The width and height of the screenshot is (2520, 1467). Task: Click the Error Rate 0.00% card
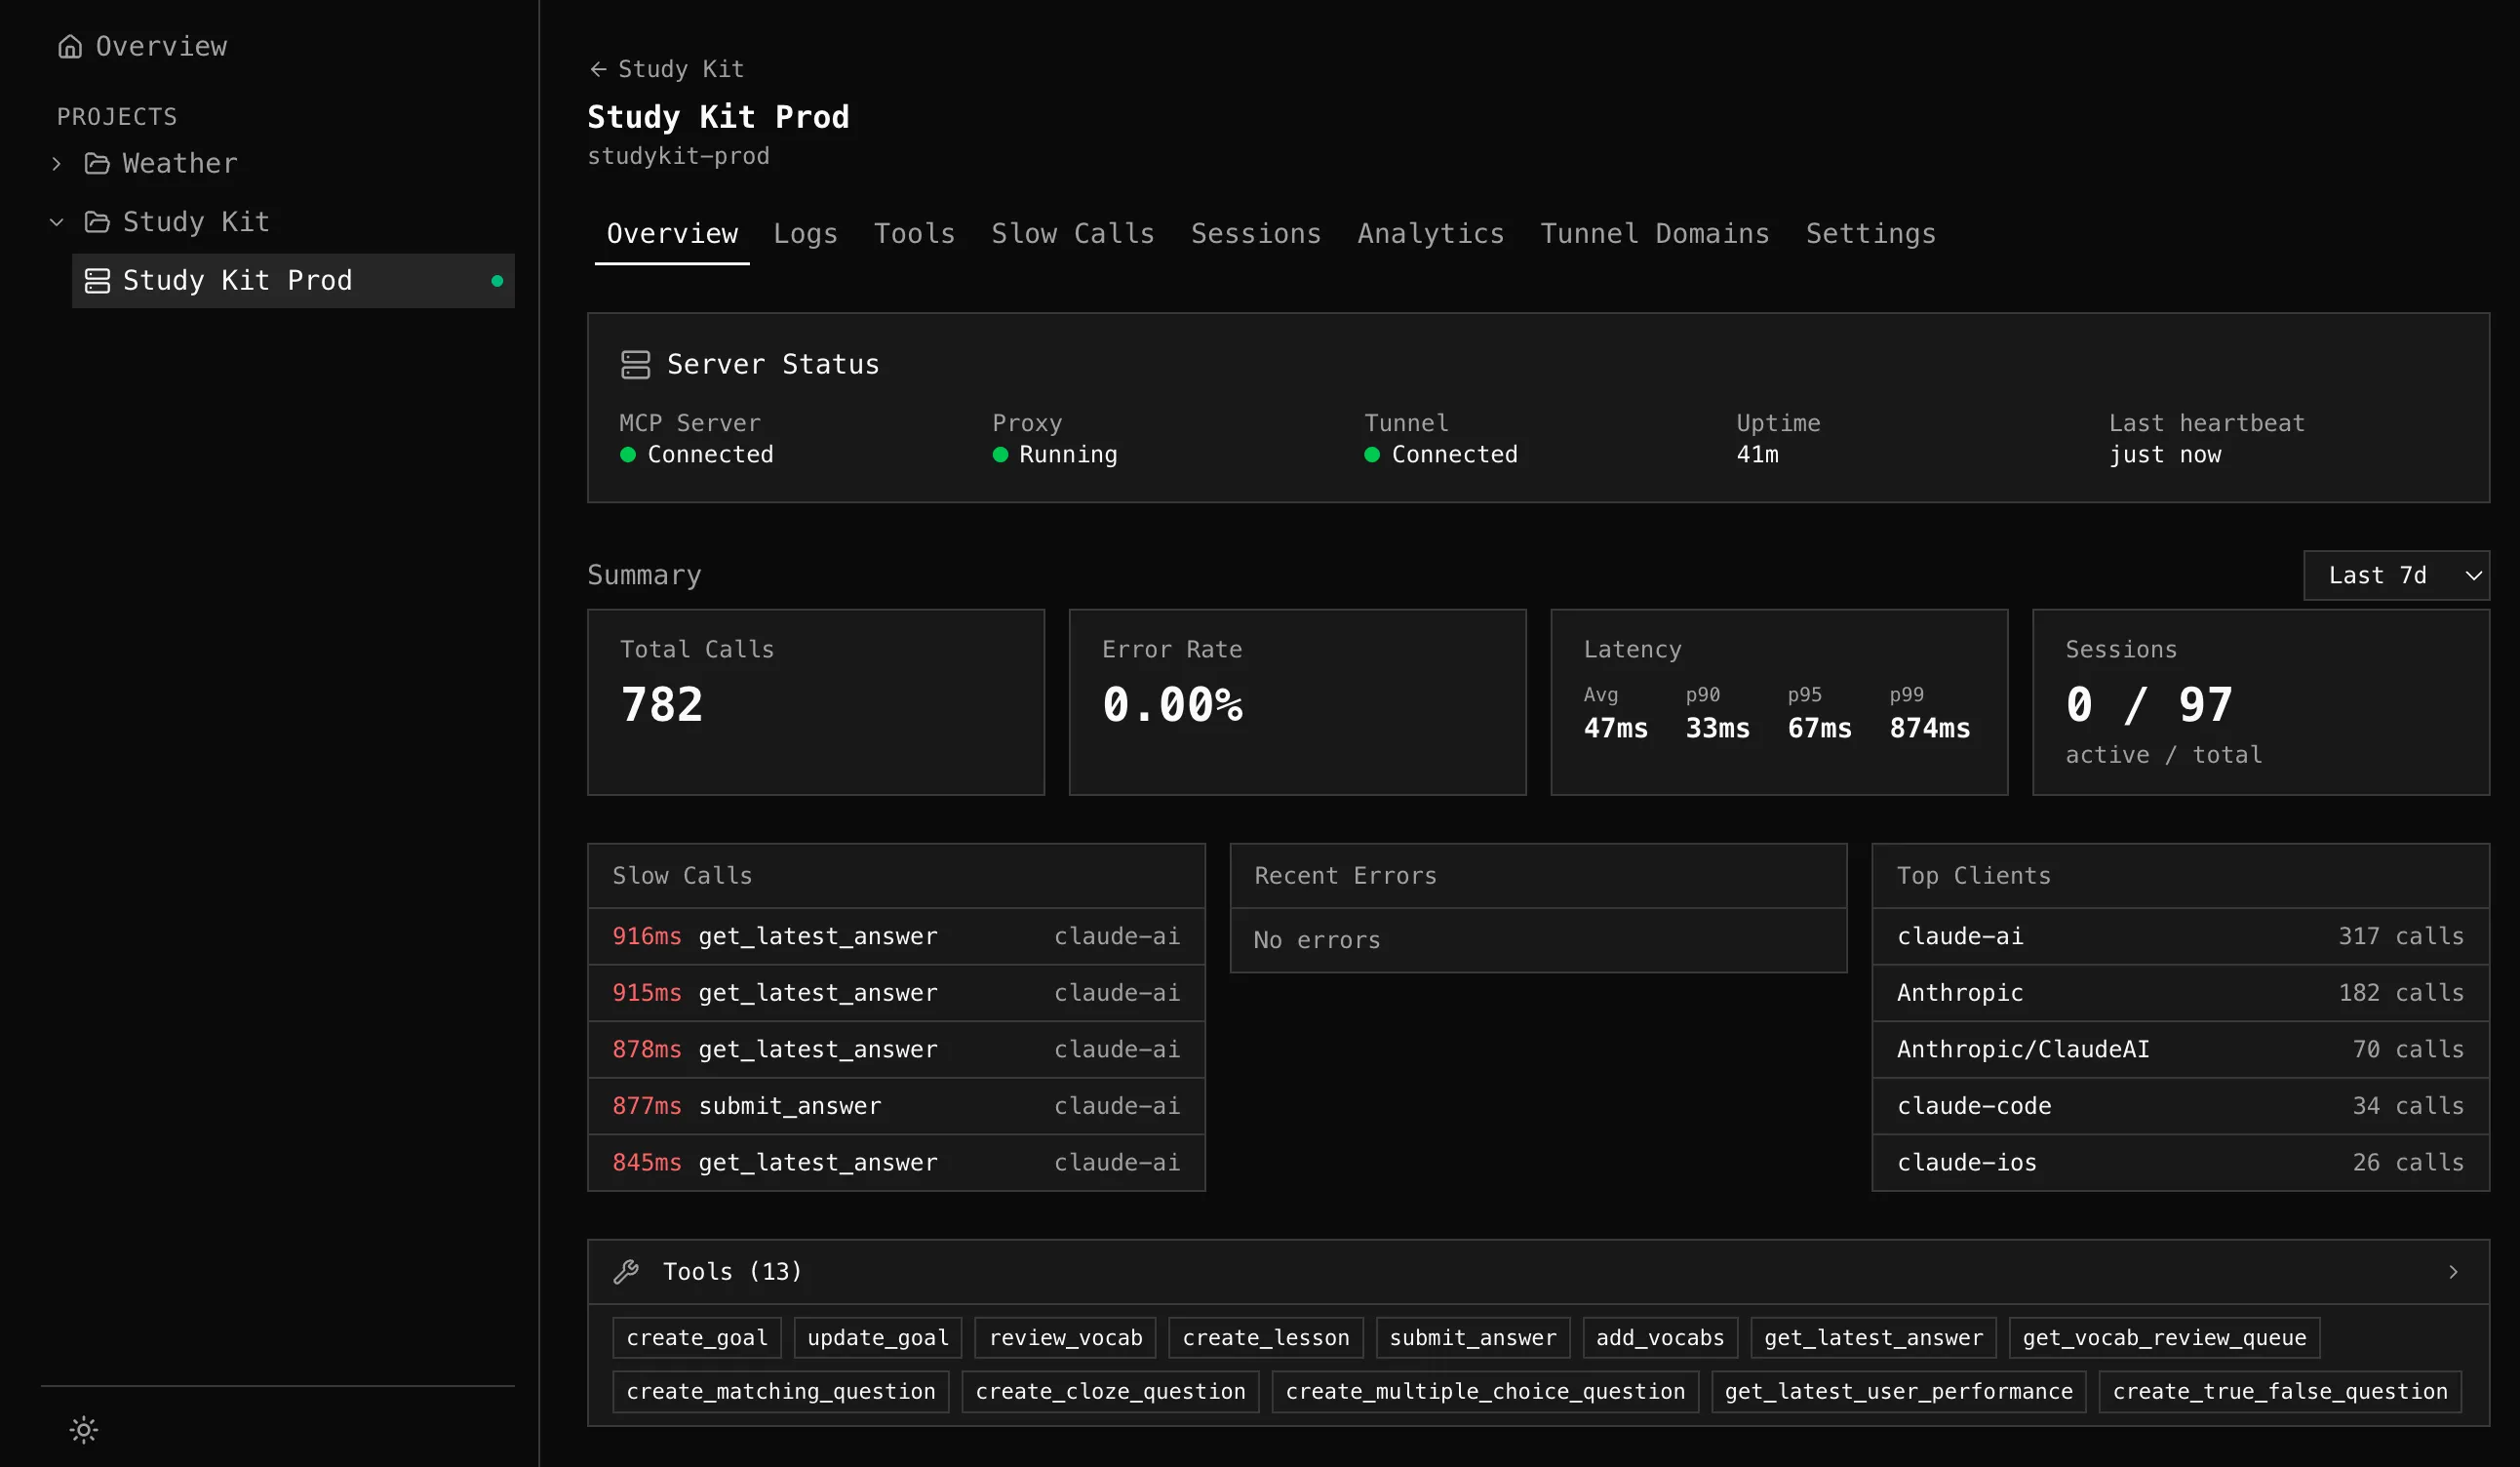pos(1297,702)
